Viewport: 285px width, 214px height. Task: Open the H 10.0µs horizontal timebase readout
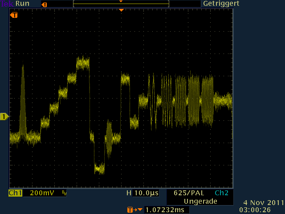[x=142, y=193]
